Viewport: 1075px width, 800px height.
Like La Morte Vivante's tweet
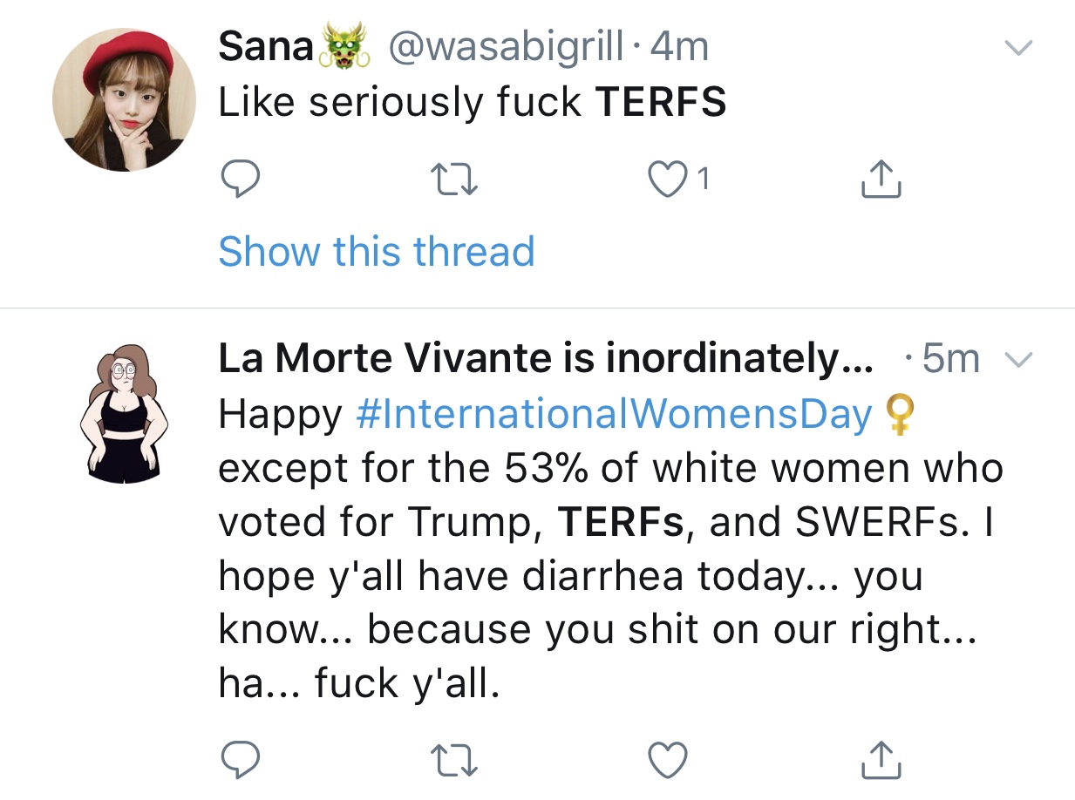[x=669, y=759]
